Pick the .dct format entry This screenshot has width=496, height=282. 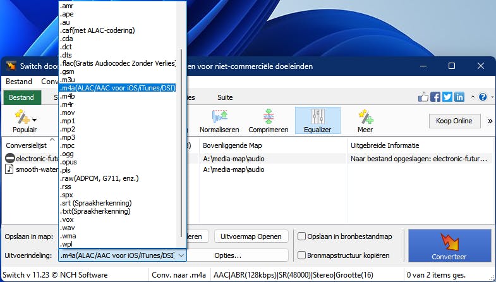coord(118,47)
